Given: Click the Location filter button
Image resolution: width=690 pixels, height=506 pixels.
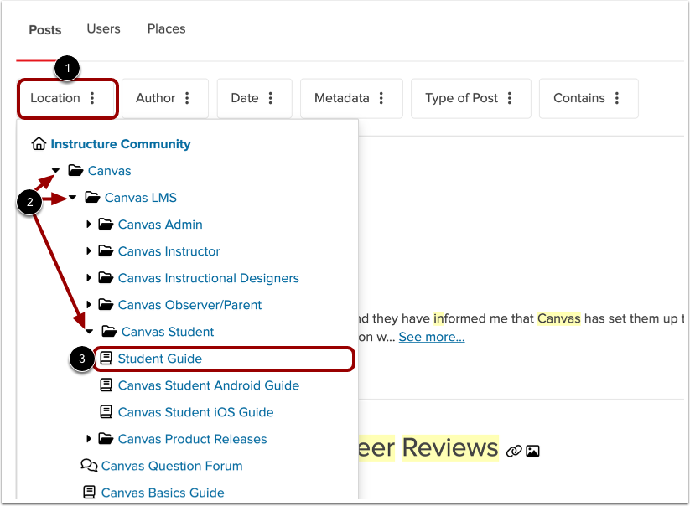Looking at the screenshot, I should (68, 99).
